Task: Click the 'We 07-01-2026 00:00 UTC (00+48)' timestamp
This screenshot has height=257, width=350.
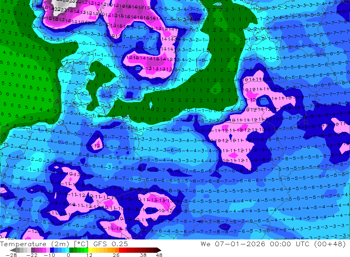Action: click(x=273, y=244)
